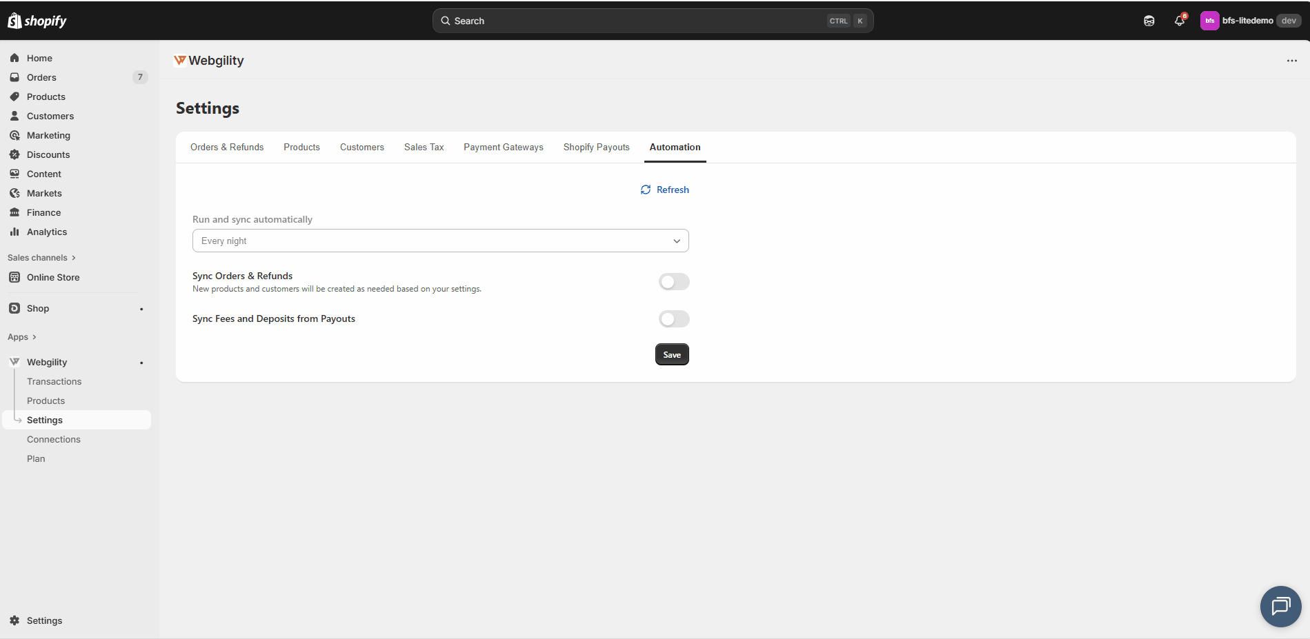This screenshot has width=1310, height=639.
Task: Click the Refresh link
Action: point(665,190)
